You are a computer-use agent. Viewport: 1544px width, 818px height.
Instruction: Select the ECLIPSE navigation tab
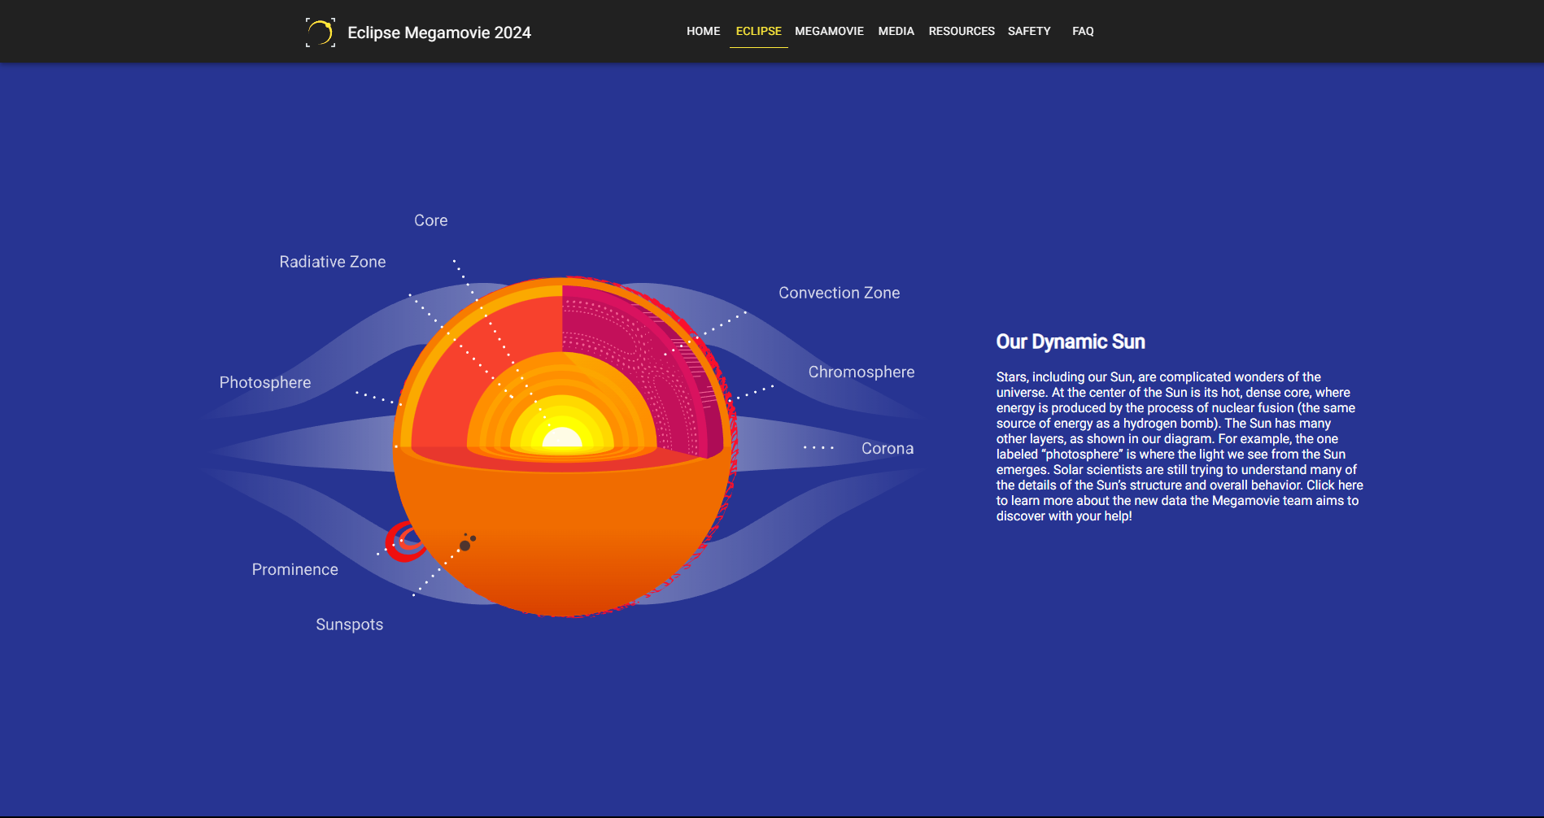click(758, 31)
